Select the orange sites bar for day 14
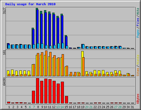The image size is (141, 110). click(x=63, y=65)
